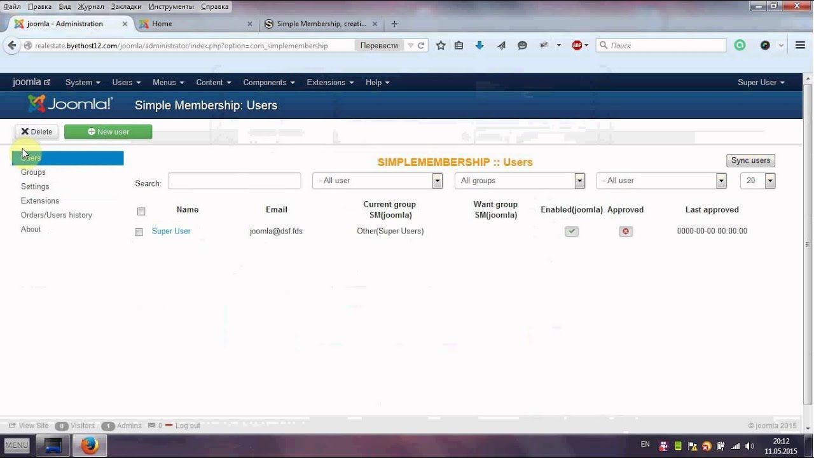Screen dimensions: 814x458
Task: Open a new browser tab with plus
Action: pyautogui.click(x=394, y=24)
